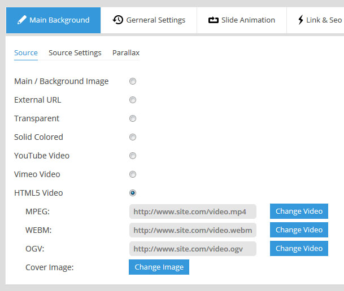Select the Source sub-tab
Viewport: 344px width, 291px height.
tap(26, 52)
